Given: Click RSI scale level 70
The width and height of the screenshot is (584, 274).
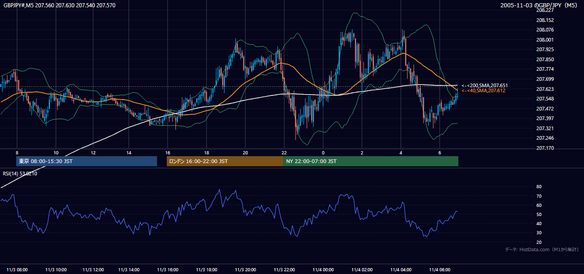Looking at the screenshot, I should click(x=539, y=196).
